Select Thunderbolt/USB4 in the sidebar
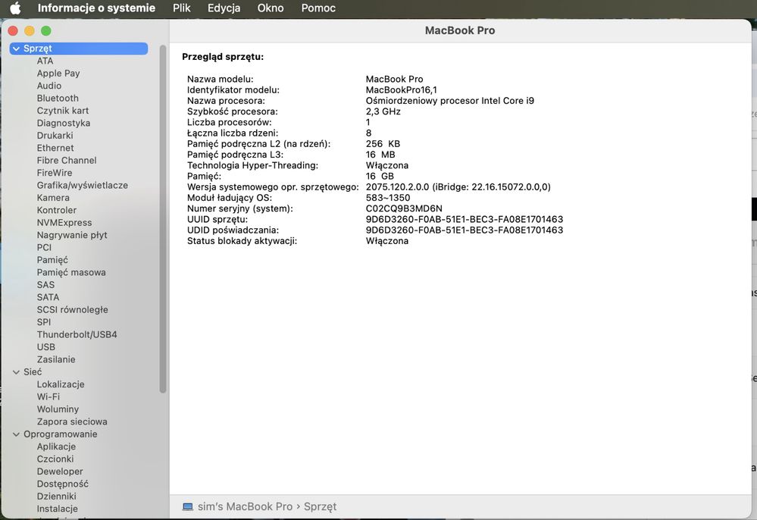 click(77, 334)
